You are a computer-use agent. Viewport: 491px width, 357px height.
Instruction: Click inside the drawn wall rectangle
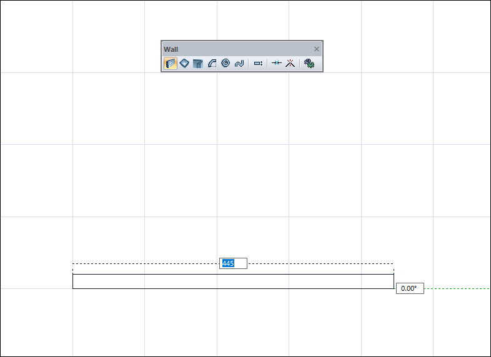[x=233, y=281]
